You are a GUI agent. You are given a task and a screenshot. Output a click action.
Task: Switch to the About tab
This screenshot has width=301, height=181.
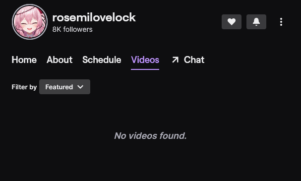click(60, 60)
